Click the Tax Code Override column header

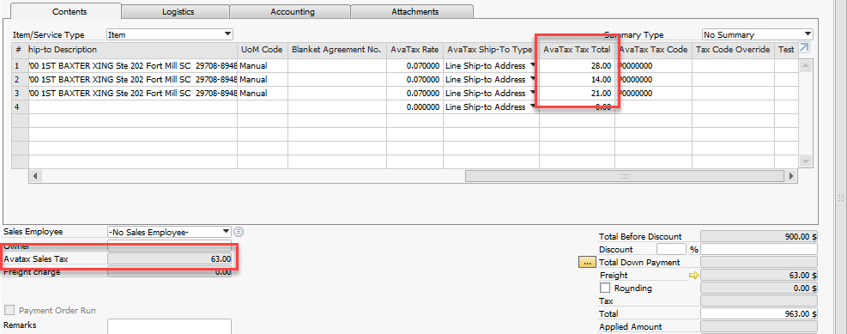pos(734,50)
